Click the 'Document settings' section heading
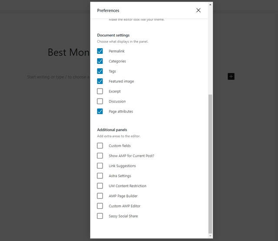The width and height of the screenshot is (278, 241). 113,35
